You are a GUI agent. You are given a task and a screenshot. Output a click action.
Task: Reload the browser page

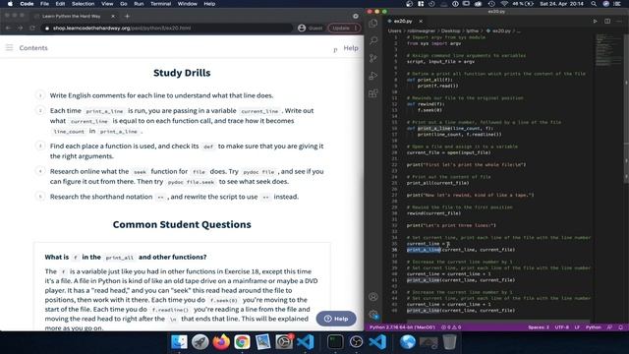tap(32, 29)
